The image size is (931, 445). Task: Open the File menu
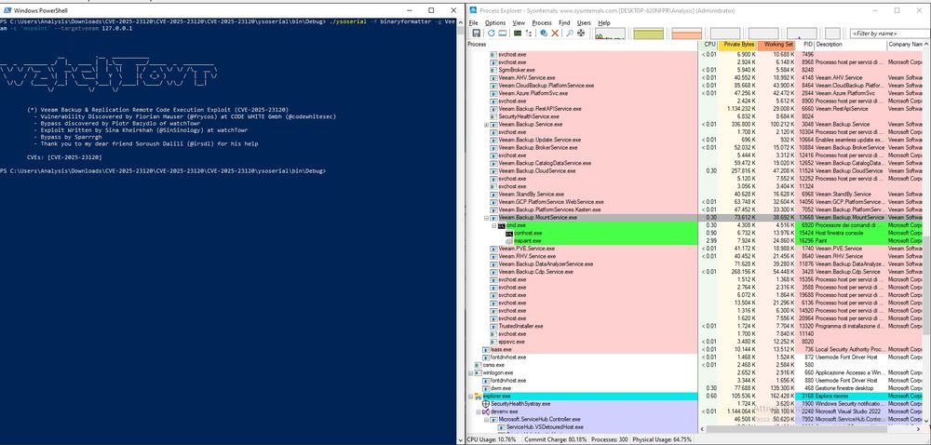point(473,22)
